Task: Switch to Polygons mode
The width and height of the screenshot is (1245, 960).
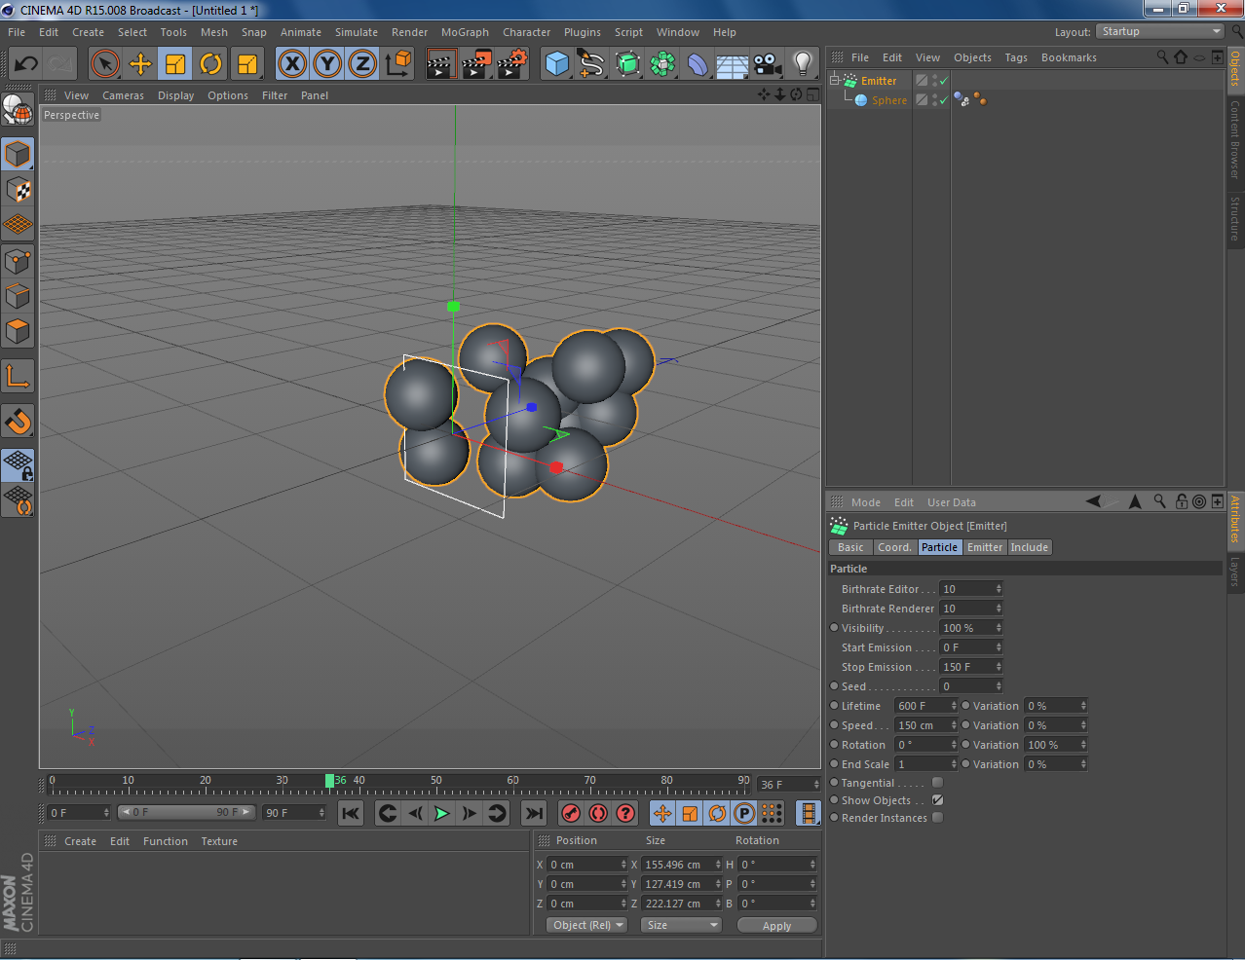Action: tap(18, 332)
